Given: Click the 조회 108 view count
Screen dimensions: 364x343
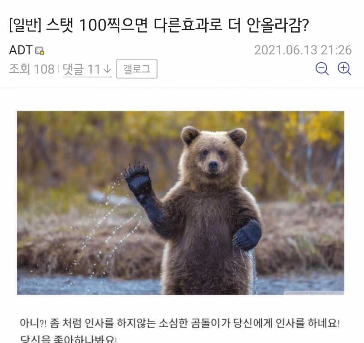Looking at the screenshot, I should pyautogui.click(x=32, y=69).
